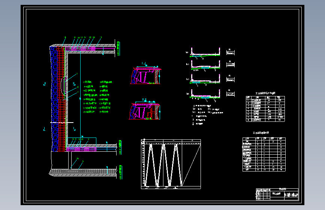Click the cyan II section marker right of the goaf
Image resolution: width=325 pixels, height=210 pixels.
(x=74, y=84)
